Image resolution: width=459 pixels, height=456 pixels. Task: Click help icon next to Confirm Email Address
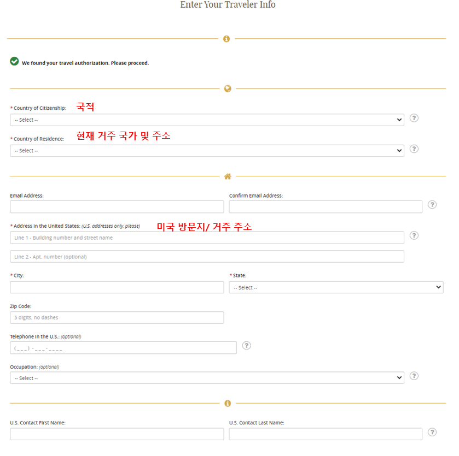tap(432, 204)
